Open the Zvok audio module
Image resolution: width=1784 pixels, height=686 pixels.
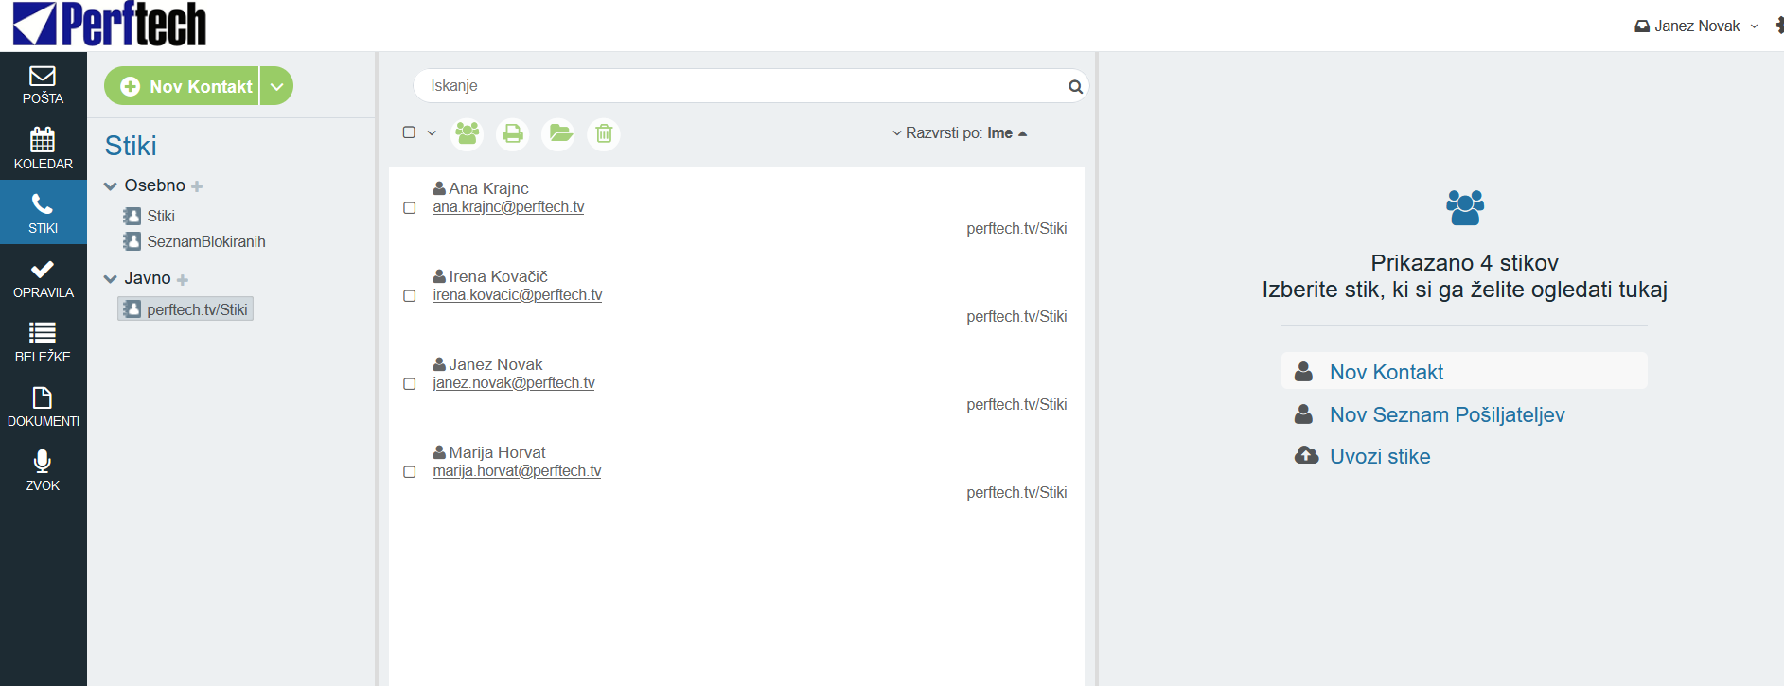coord(43,470)
